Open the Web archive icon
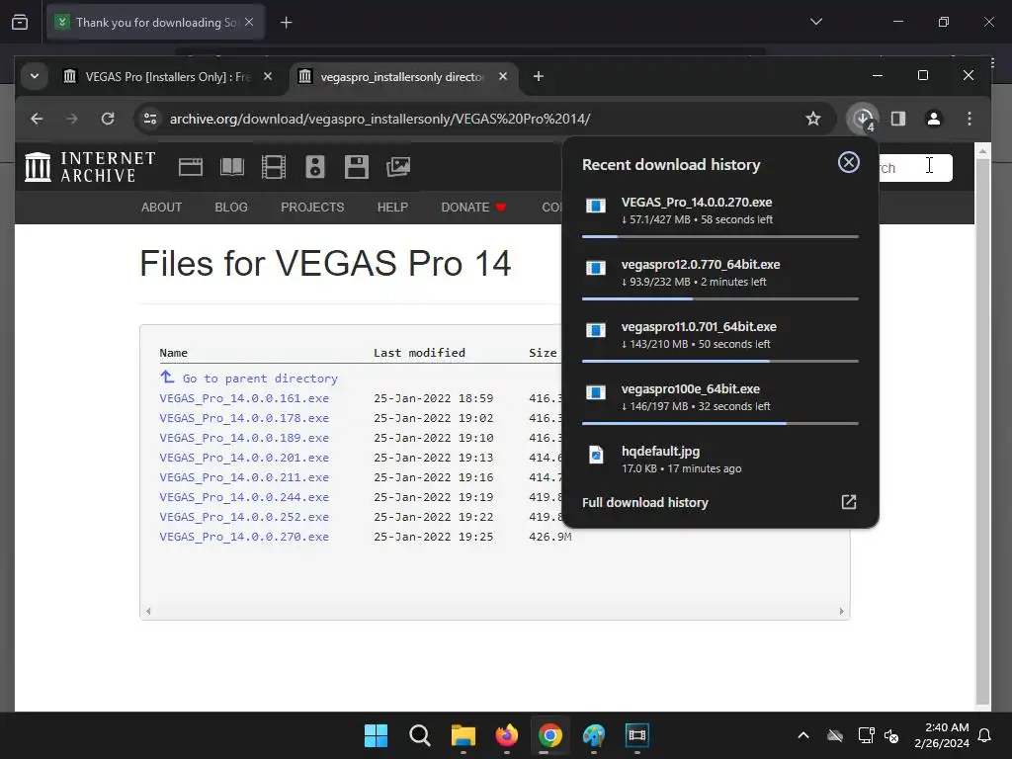 coord(191,167)
